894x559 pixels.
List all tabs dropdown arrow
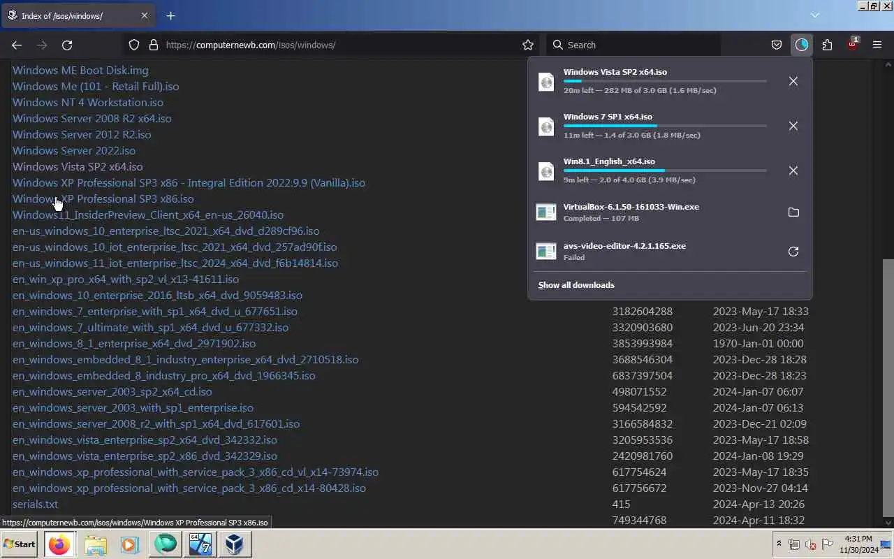pyautogui.click(x=814, y=15)
